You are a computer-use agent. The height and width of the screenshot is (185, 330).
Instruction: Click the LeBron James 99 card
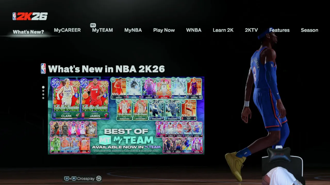pos(95,98)
